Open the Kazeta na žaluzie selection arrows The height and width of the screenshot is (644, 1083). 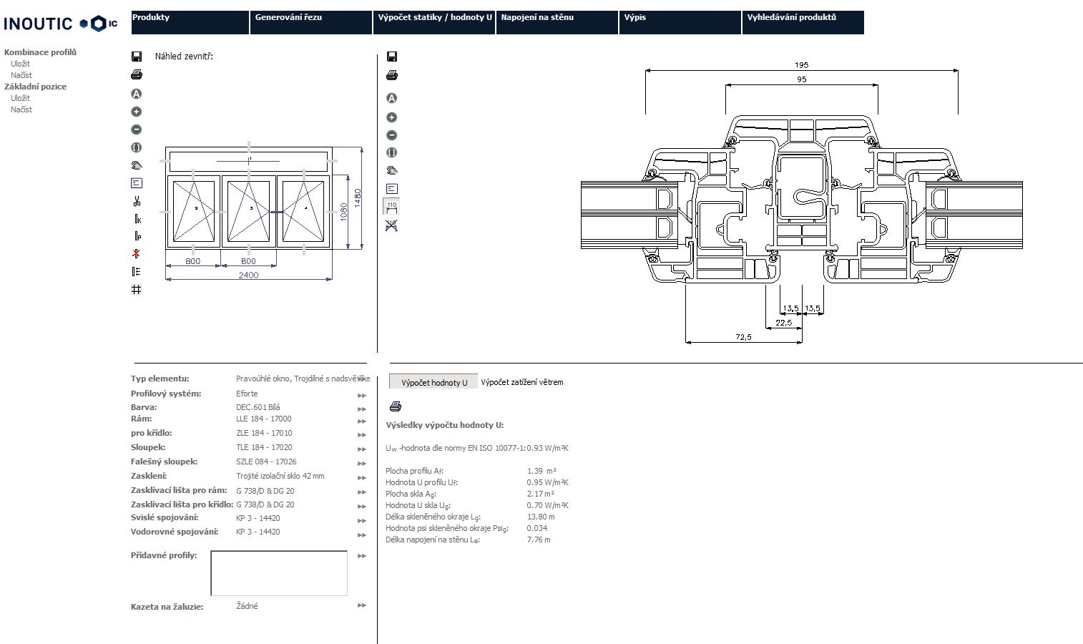click(361, 605)
